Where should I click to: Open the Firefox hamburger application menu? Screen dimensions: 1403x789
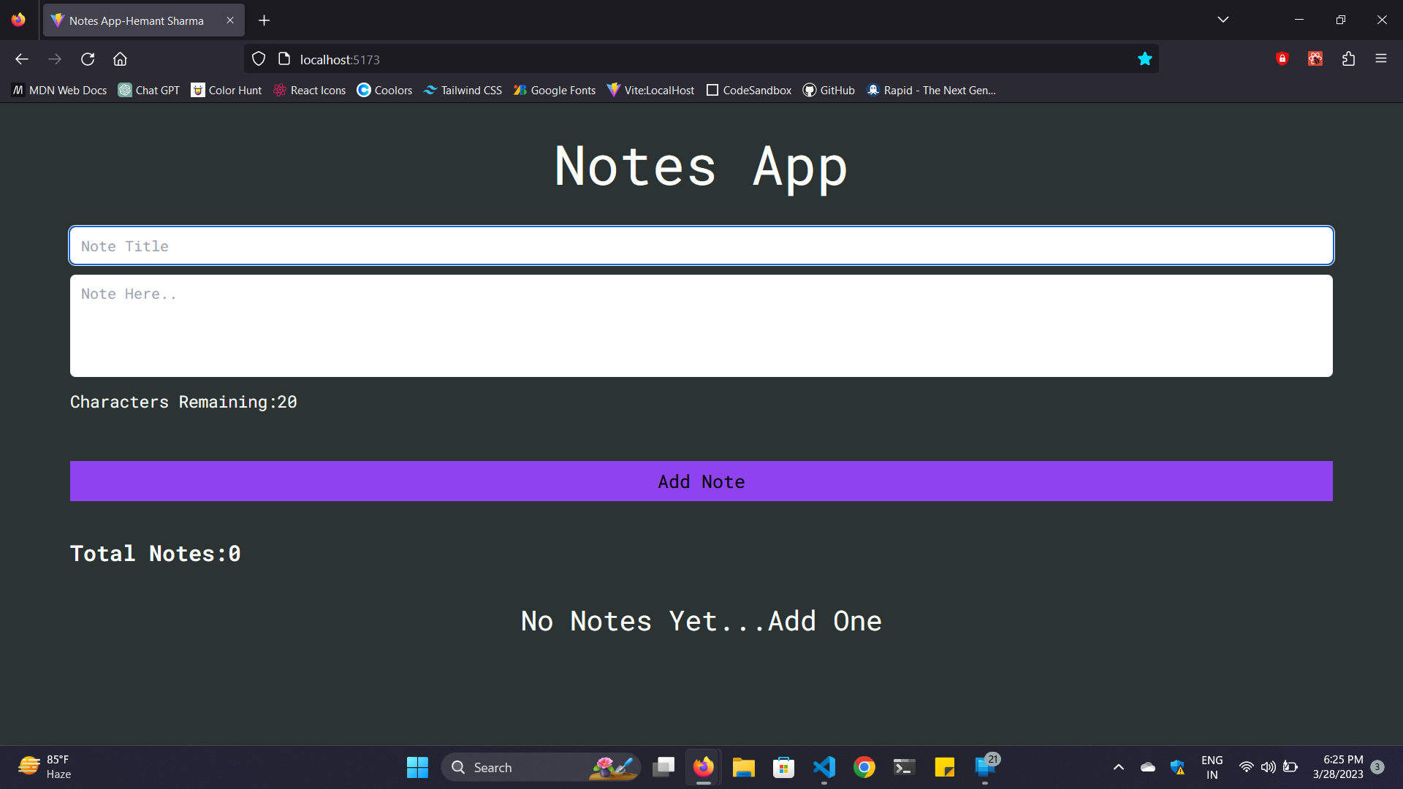pyautogui.click(x=1381, y=59)
